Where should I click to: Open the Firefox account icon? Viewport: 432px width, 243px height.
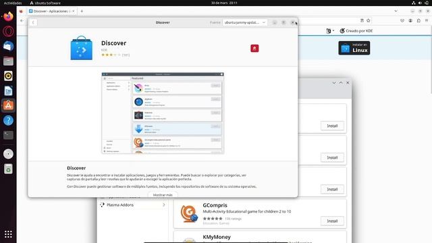point(410,21)
